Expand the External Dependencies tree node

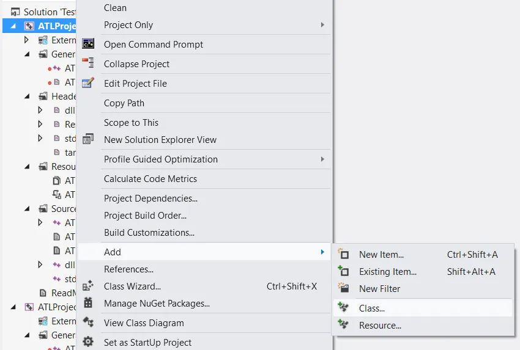26,40
